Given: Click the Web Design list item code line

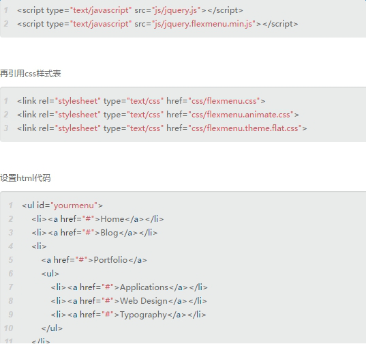Looking at the screenshot, I should click(129, 301).
